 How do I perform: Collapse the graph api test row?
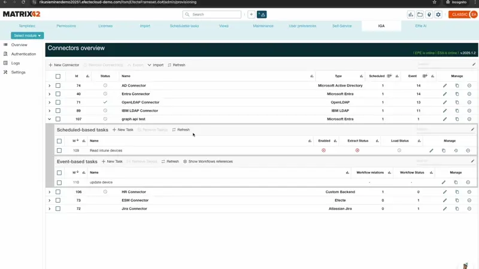tap(50, 119)
